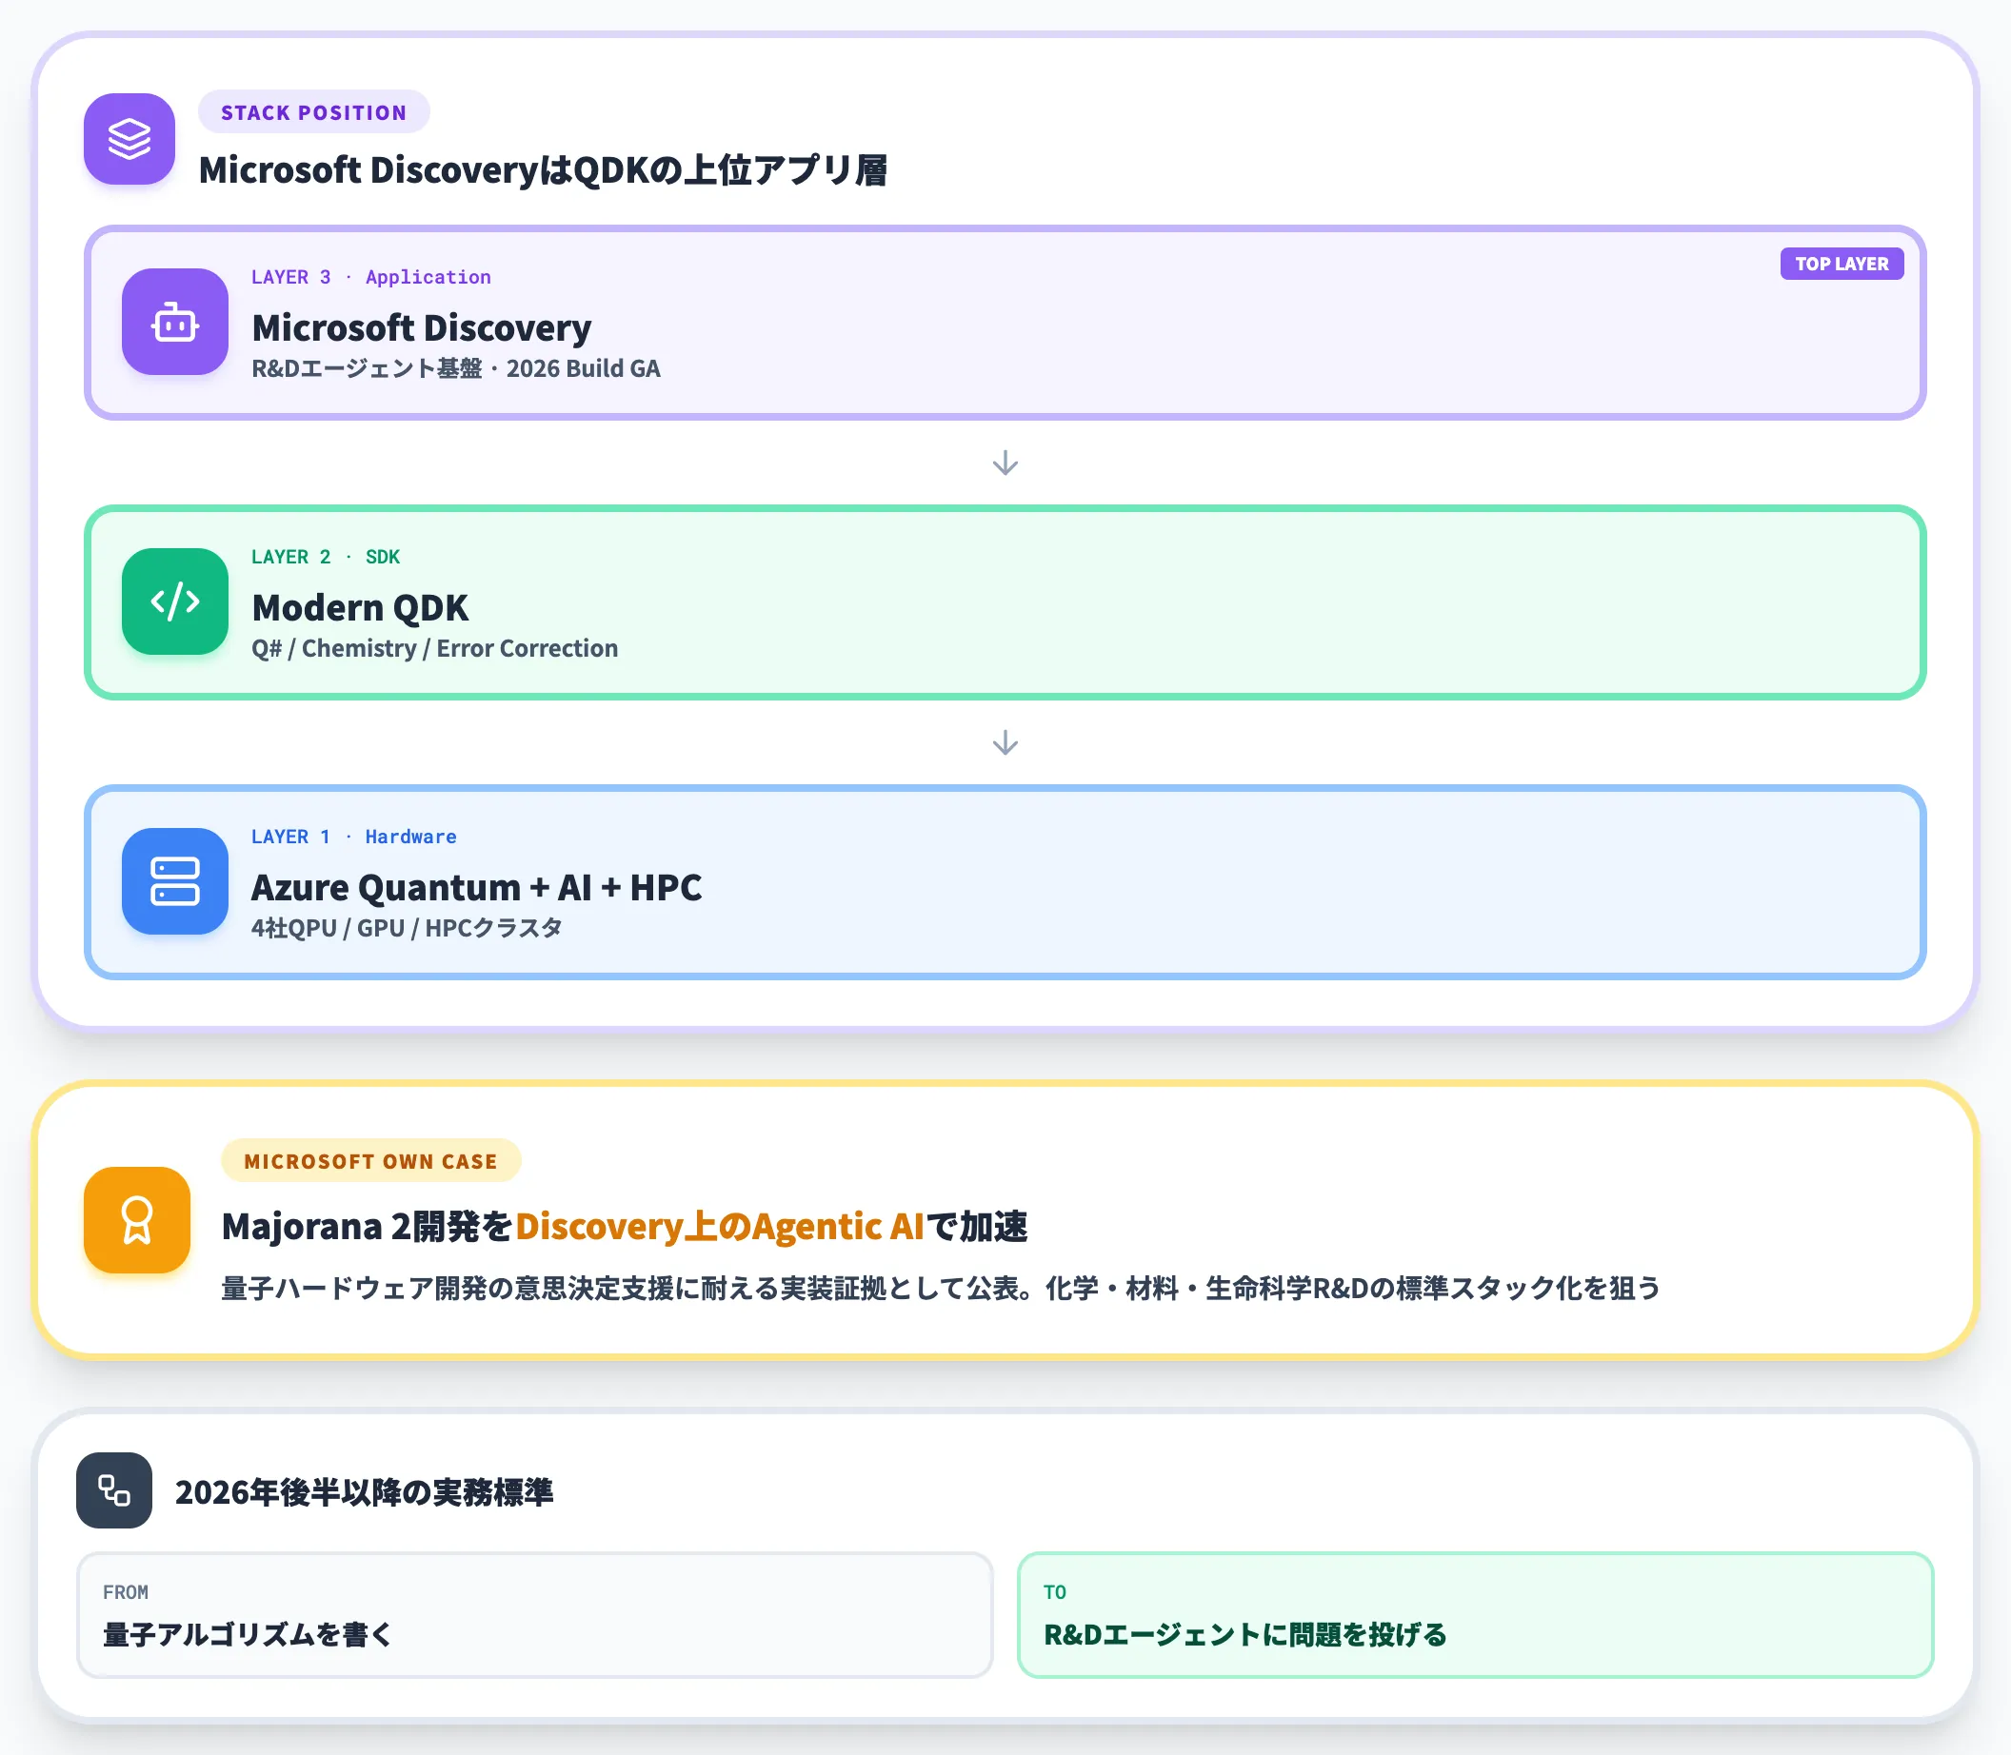Click the green code brackets icon

[x=175, y=601]
